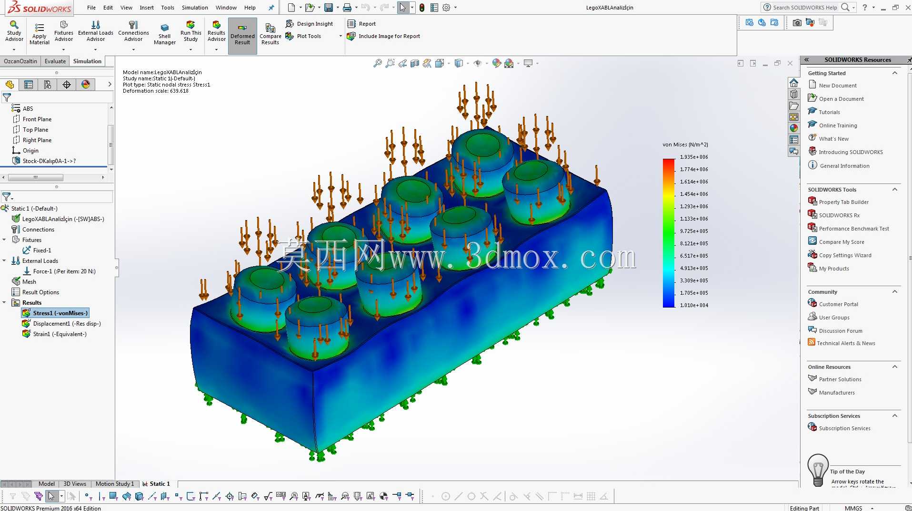Click the Appearances task pane icon
Screen dimensions: 912x511
tap(794, 128)
